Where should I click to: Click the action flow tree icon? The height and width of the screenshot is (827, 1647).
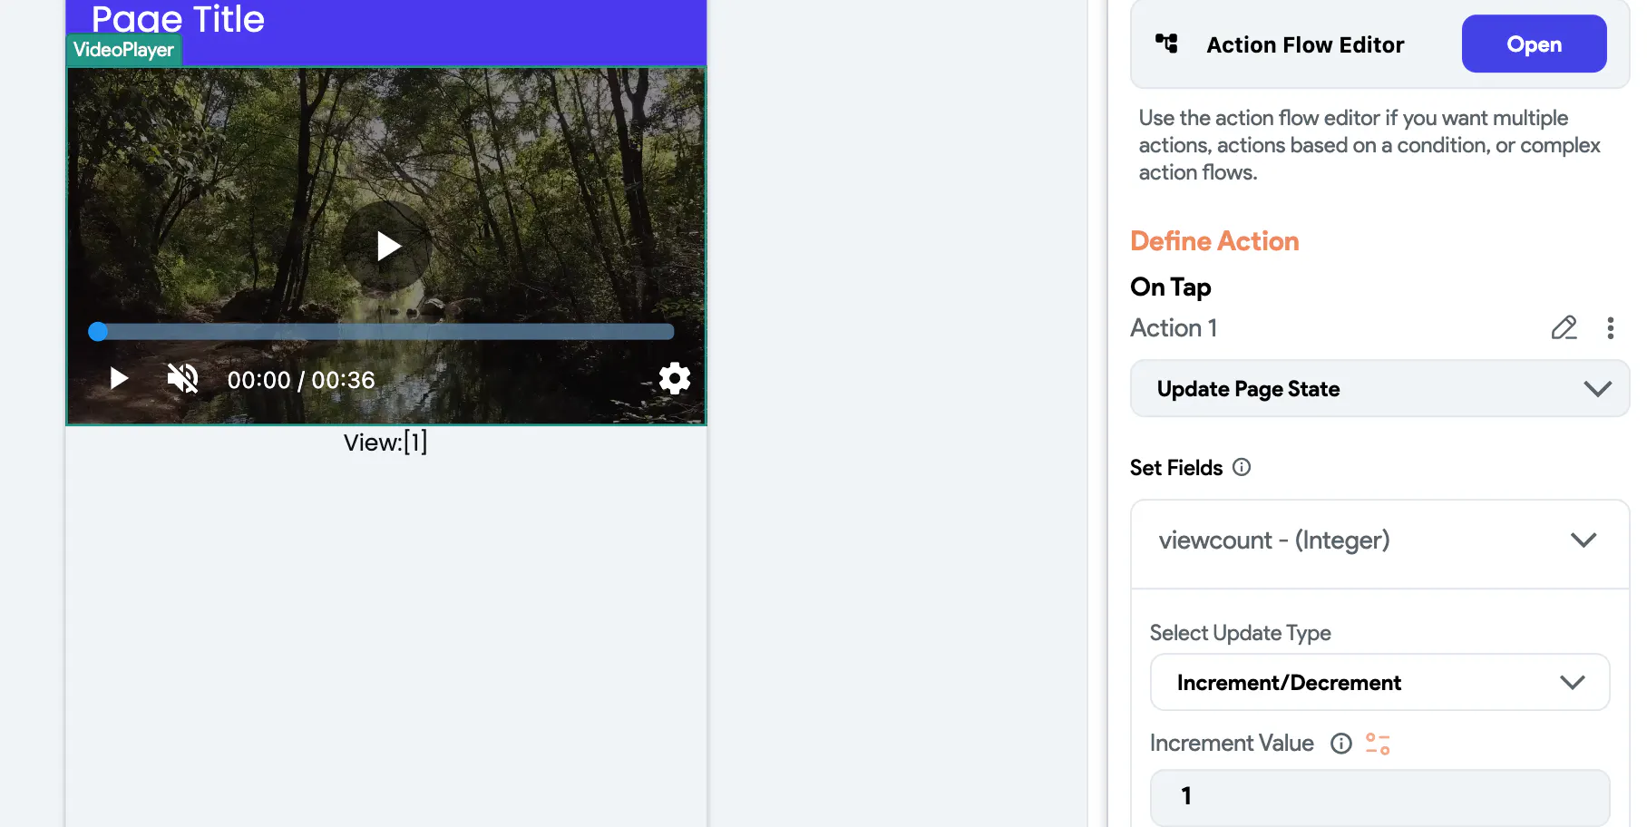click(x=1166, y=44)
